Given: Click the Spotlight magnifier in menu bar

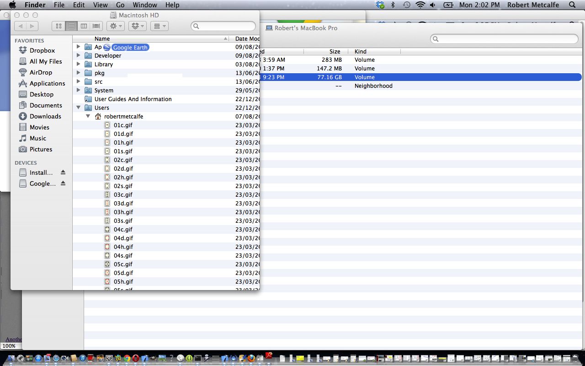Looking at the screenshot, I should (572, 5).
